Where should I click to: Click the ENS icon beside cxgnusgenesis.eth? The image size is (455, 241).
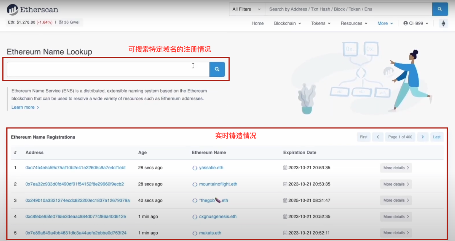tap(195, 217)
